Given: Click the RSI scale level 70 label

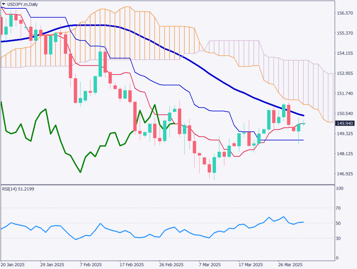Looking at the screenshot, I should pos(339,208).
